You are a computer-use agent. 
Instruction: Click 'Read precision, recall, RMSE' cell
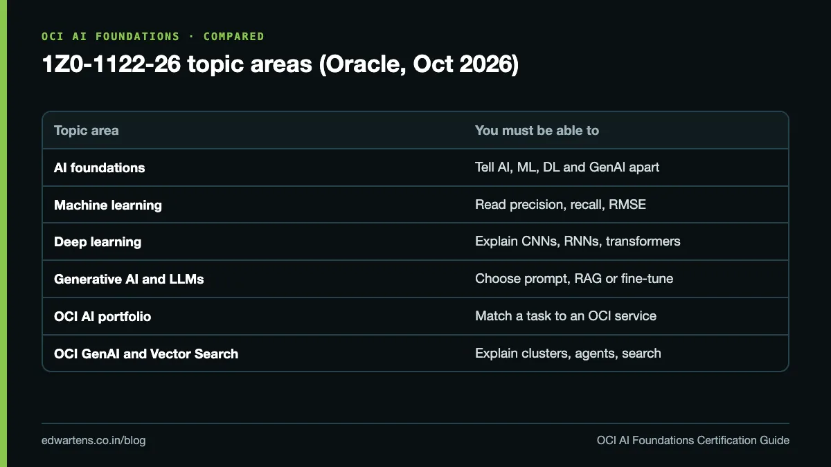[x=560, y=205]
